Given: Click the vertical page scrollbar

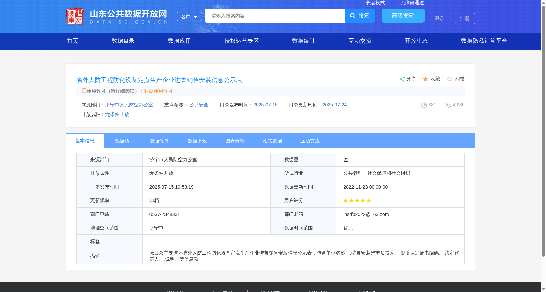Looking at the screenshot, I should tap(543, 131).
